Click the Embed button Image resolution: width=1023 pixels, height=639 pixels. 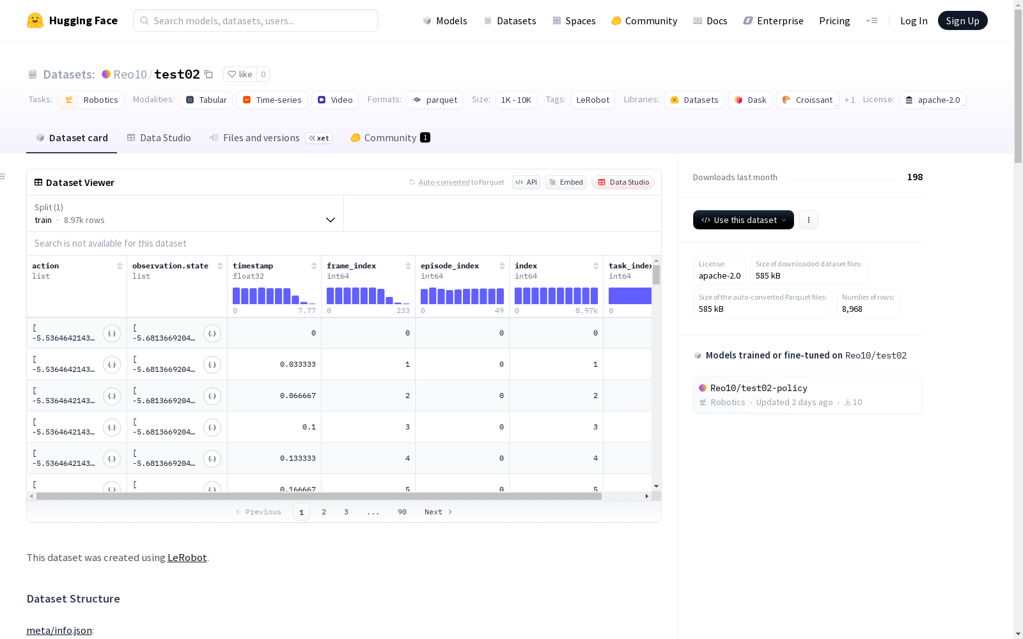point(566,182)
